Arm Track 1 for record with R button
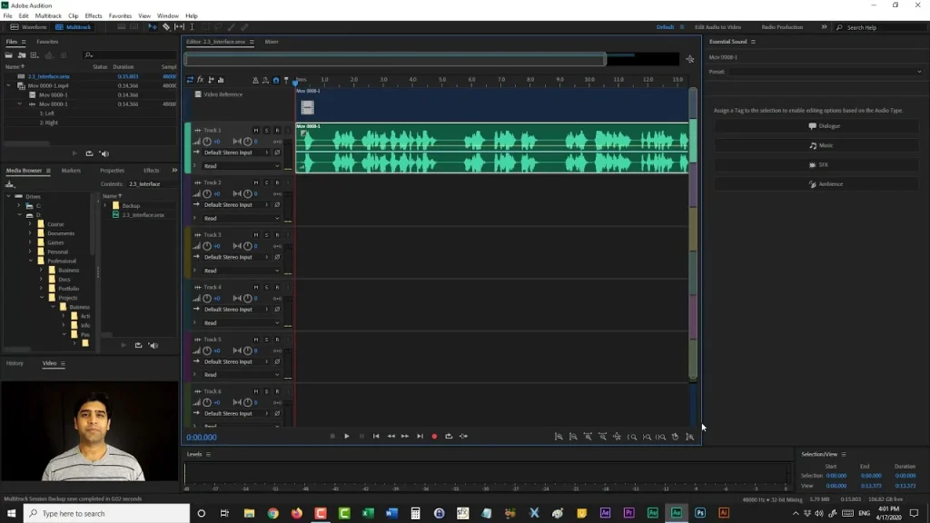The height and width of the screenshot is (523, 930). click(277, 131)
